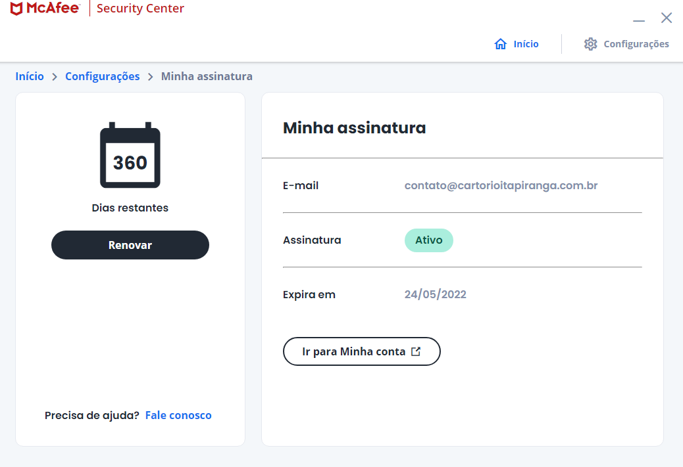
Task: Click the breadcrumb chevron before Minha assinatura
Action: [x=151, y=77]
